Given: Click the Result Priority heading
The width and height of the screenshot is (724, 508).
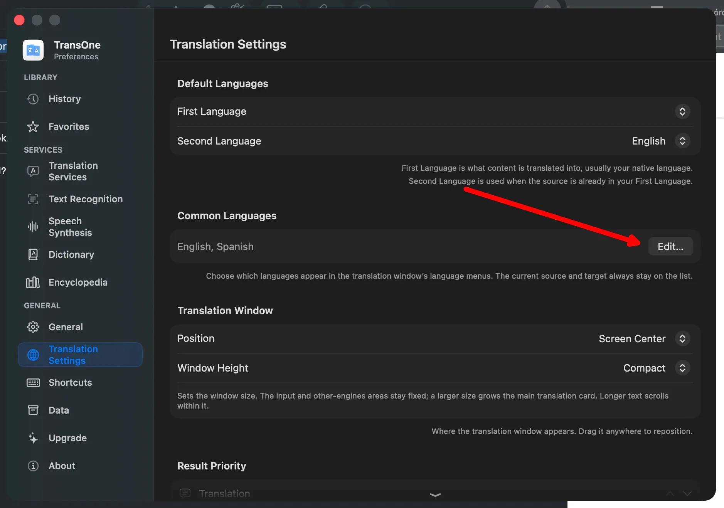Looking at the screenshot, I should click(x=212, y=466).
